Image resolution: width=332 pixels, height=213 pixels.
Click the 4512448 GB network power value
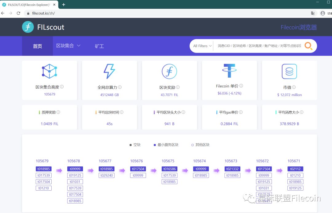click(109, 95)
